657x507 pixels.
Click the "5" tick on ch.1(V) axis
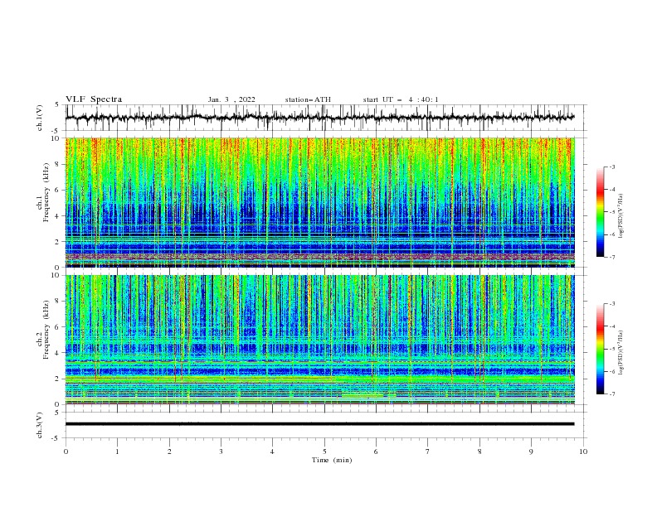coord(57,104)
